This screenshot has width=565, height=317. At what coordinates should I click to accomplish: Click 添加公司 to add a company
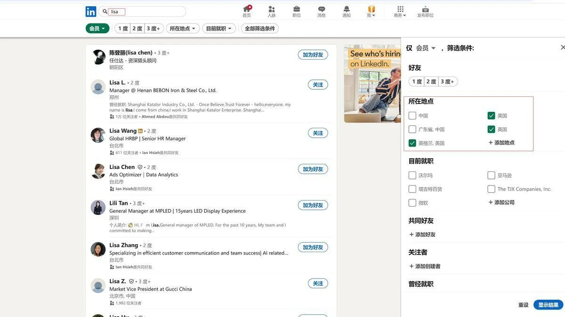click(x=501, y=202)
